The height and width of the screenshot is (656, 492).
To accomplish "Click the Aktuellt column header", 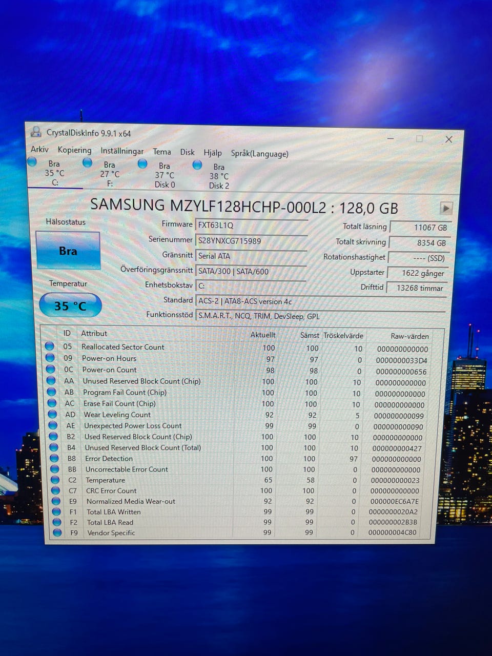I will 263,335.
